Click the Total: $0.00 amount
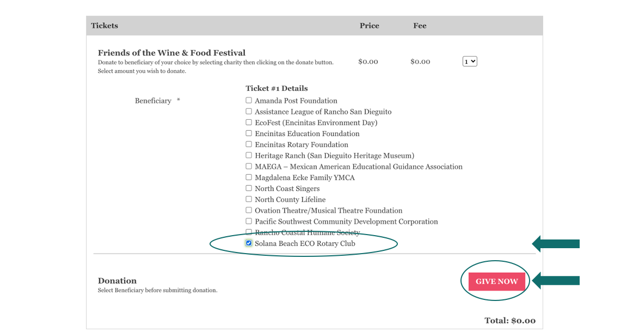Viewport: 627px width, 332px height. 510,321
